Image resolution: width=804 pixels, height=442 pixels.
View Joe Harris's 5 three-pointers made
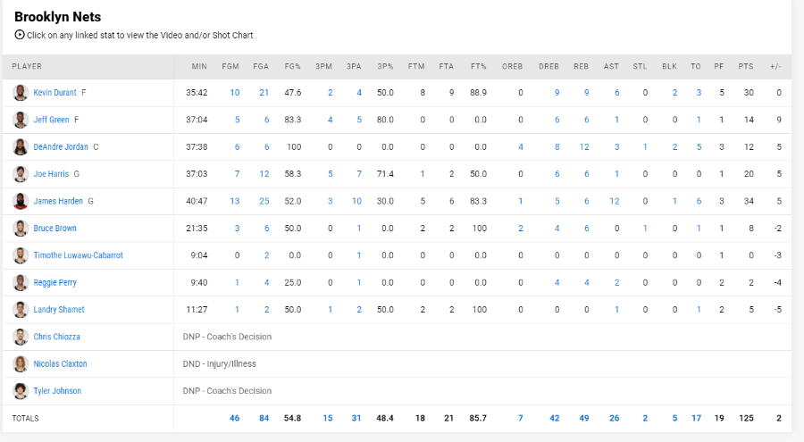click(x=331, y=174)
